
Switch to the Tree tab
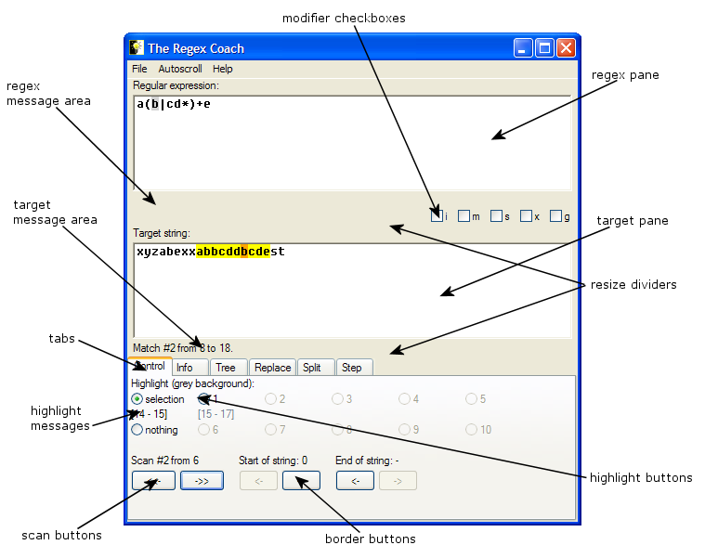pos(226,368)
